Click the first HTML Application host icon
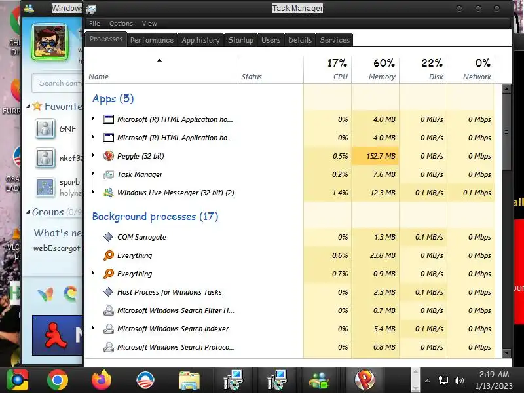 point(109,119)
